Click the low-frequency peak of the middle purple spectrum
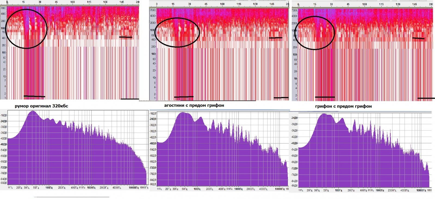Screen dimensions: 435x199 (184, 113)
